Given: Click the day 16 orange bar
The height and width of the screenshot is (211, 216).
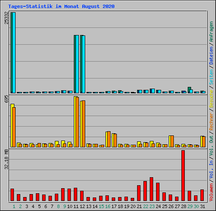Looking at the screenshot, I should (109, 139).
